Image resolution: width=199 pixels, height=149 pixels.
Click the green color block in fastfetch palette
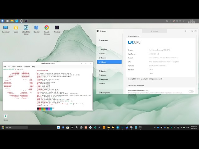[x=42, y=109]
